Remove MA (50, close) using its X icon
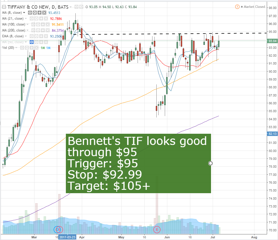278x240 pixels. pyautogui.click(x=46, y=42)
